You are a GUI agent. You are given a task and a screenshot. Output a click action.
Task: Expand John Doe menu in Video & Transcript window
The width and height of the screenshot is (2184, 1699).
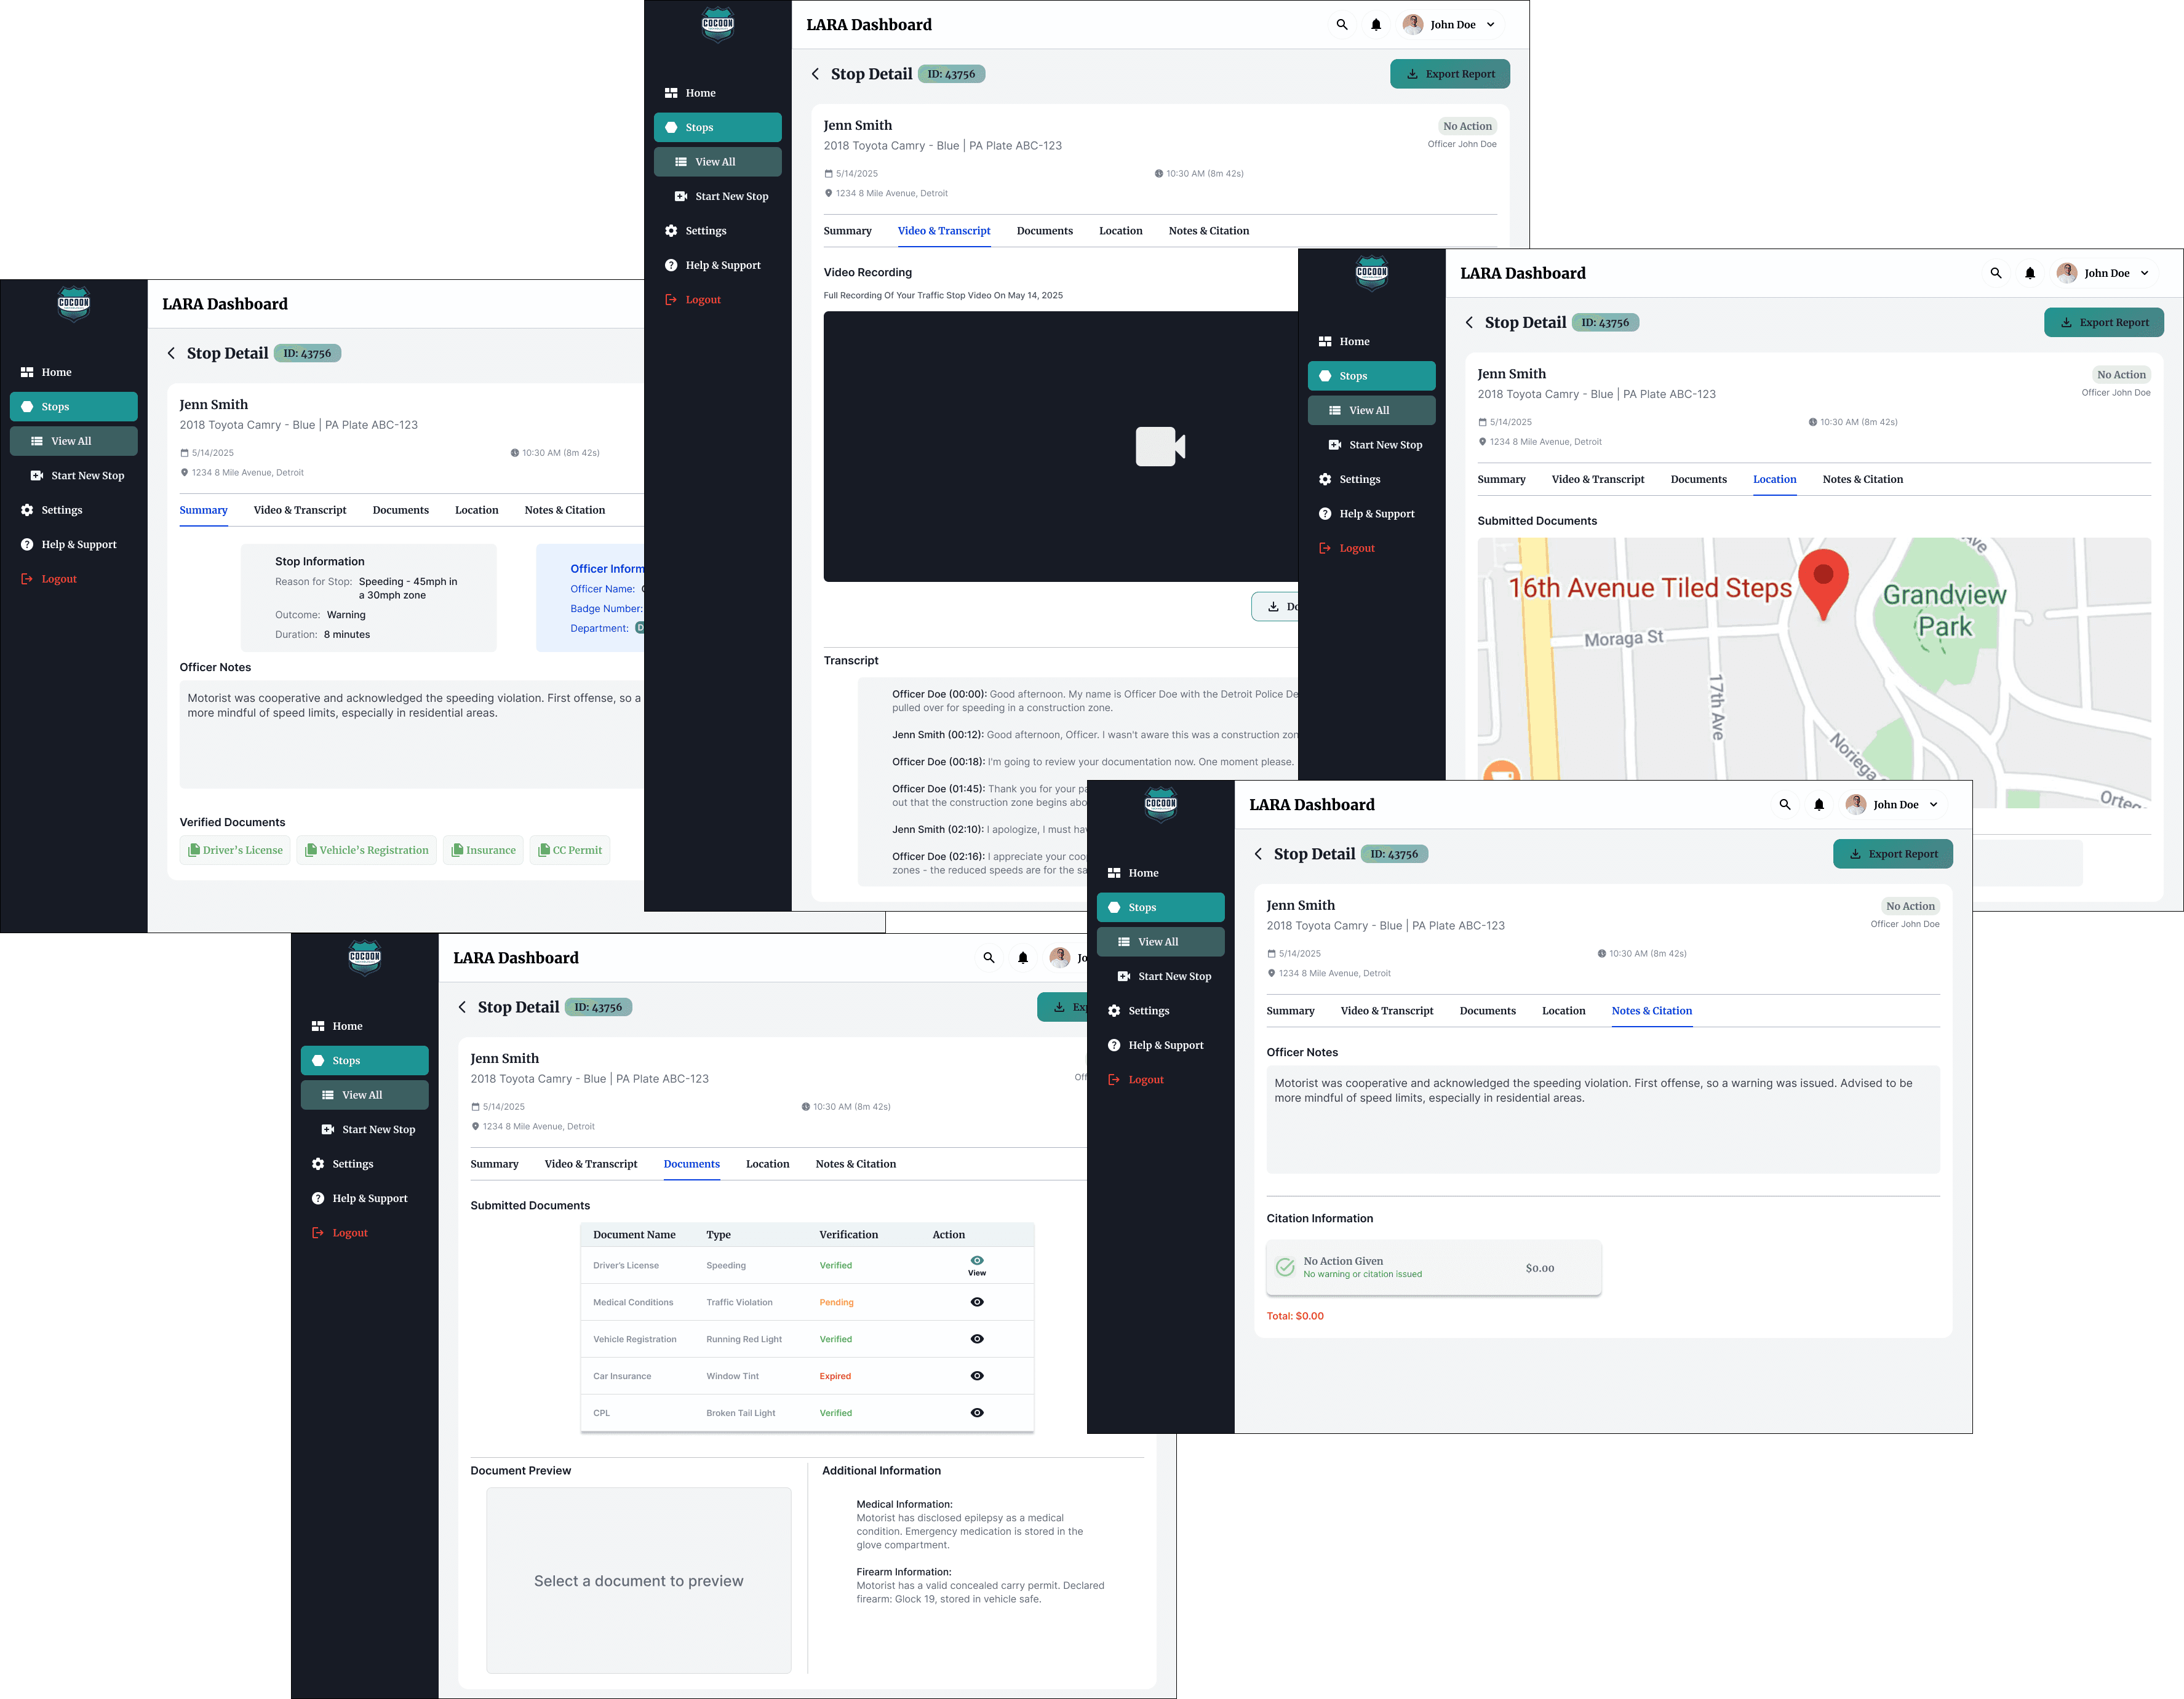pyautogui.click(x=1490, y=25)
